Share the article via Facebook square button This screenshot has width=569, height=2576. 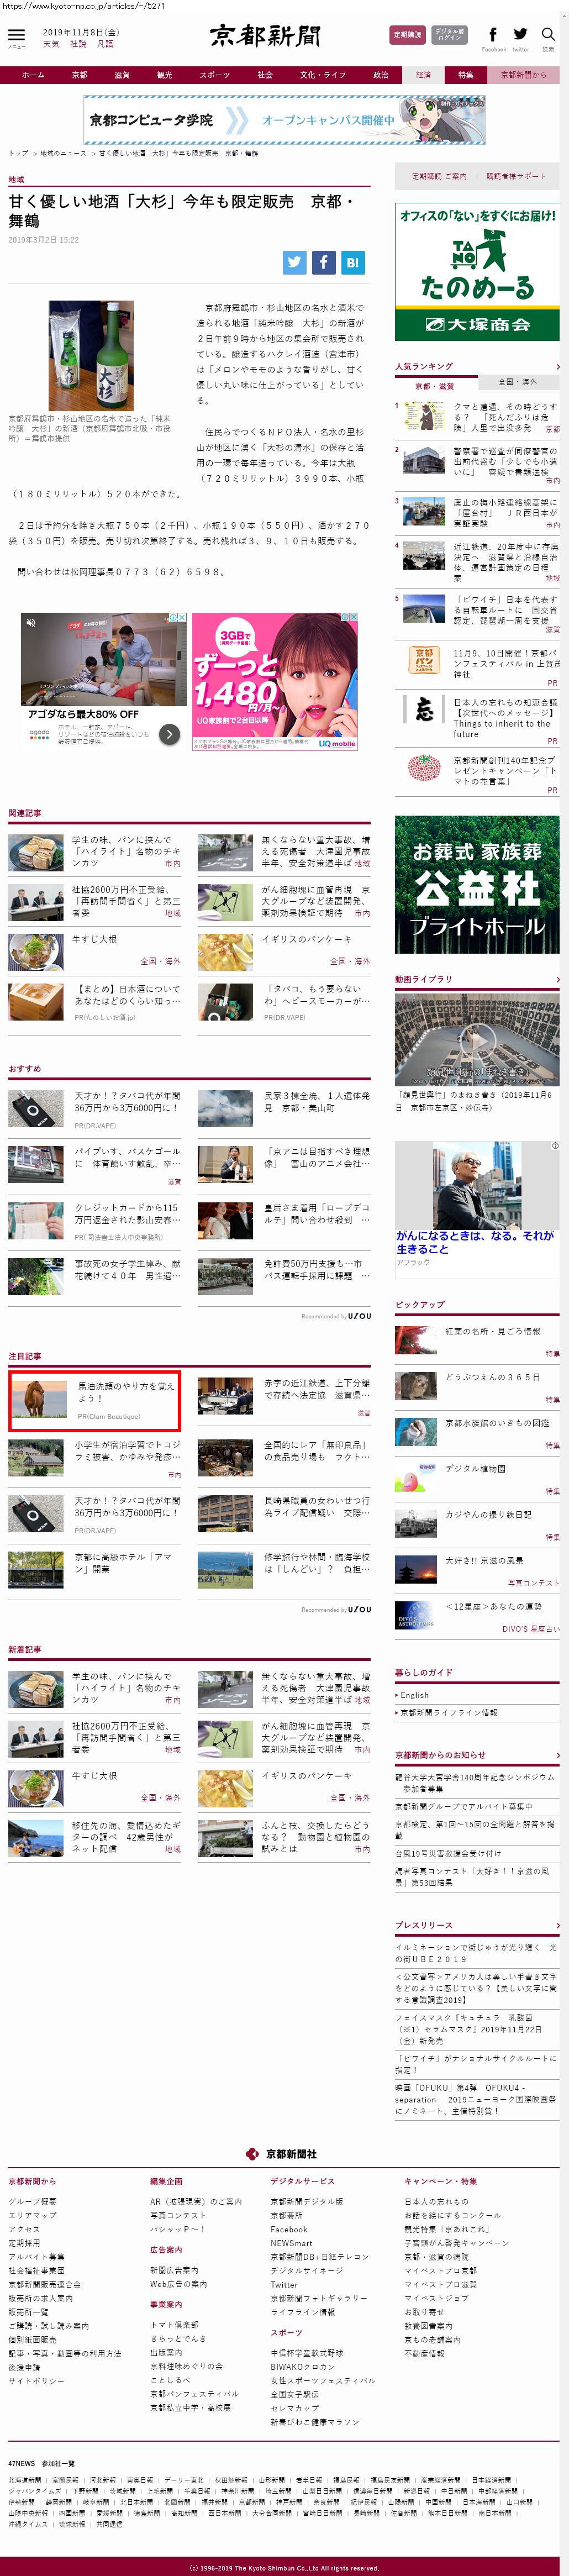coord(323,263)
